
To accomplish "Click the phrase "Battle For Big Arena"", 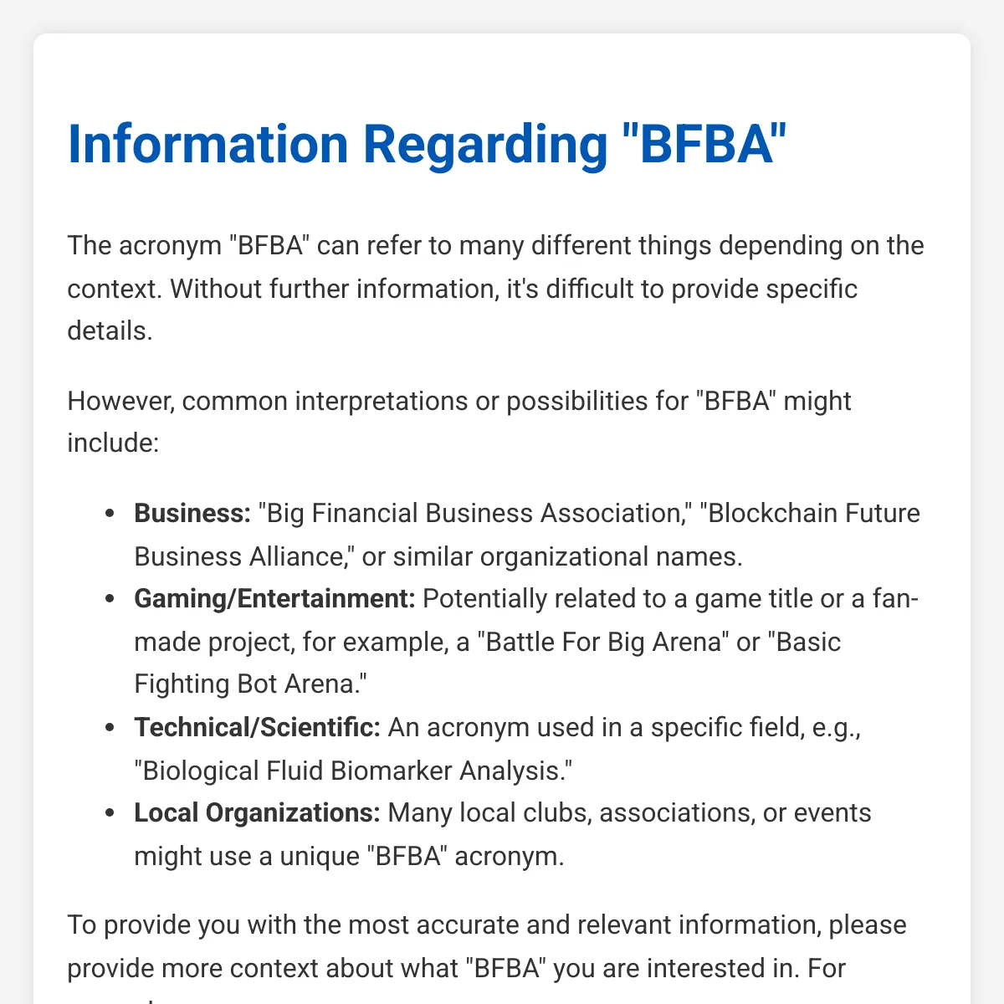I will coord(603,642).
